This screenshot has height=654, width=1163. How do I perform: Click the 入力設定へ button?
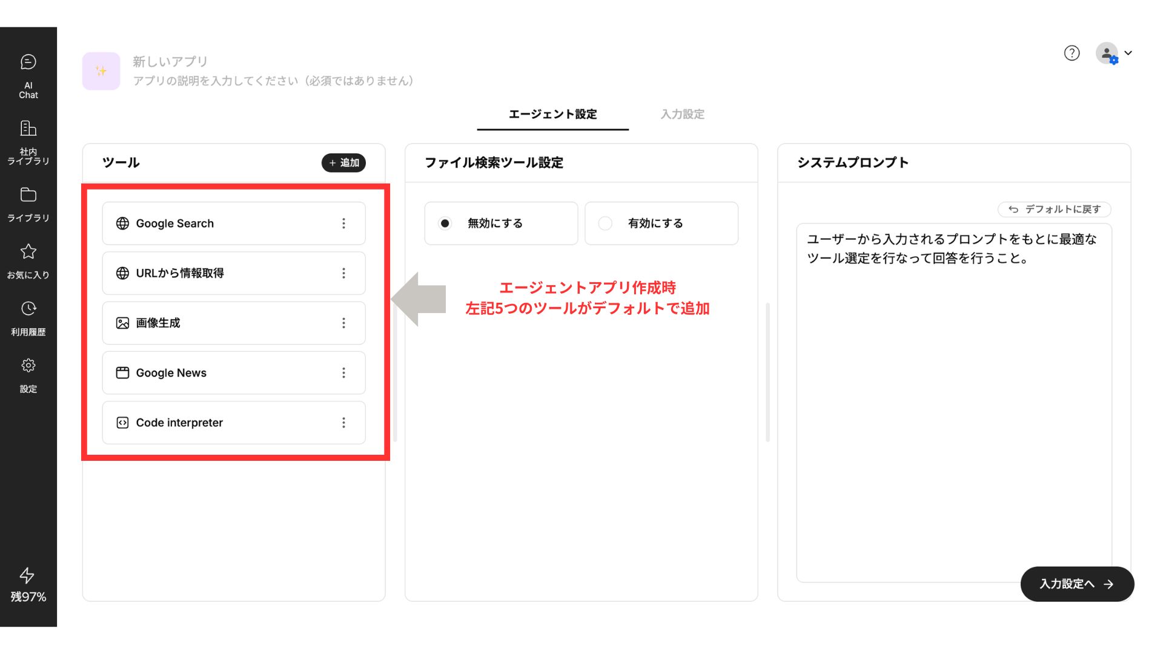click(1076, 584)
